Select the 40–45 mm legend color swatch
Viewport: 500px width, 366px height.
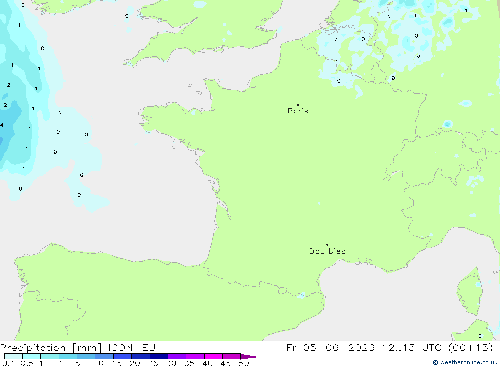coord(213,356)
